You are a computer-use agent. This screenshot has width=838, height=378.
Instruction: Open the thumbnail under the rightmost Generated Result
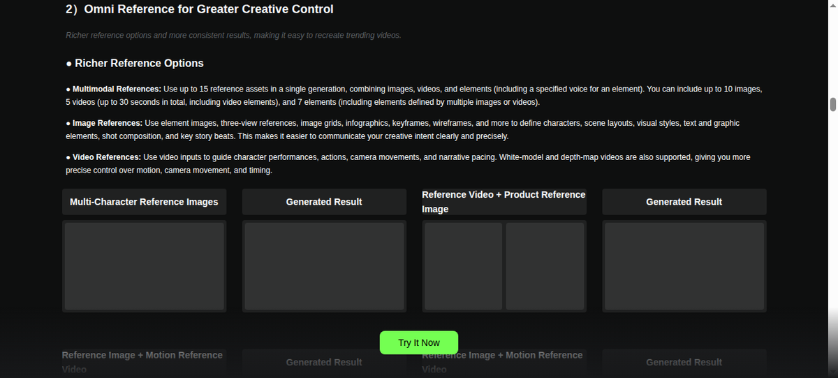[x=684, y=266]
